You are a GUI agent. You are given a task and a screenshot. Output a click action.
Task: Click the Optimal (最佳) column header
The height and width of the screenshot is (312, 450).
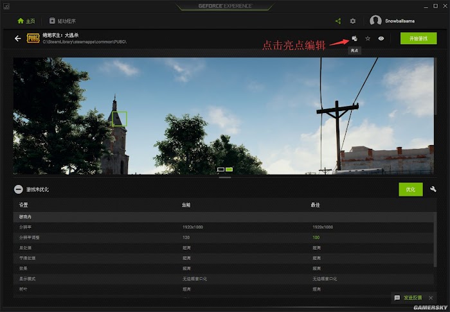pyautogui.click(x=316, y=205)
